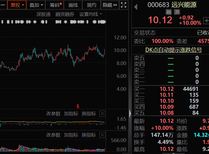Select the 画线 drawing tool tab
The height and width of the screenshot is (154, 209).
(x=73, y=5)
